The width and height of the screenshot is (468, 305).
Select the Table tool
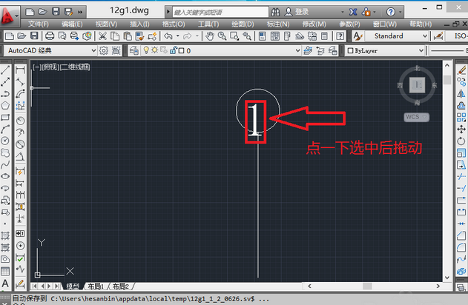click(5, 271)
